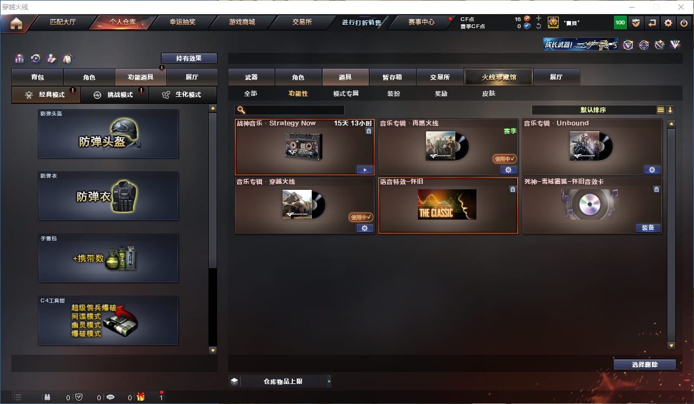Delete the 语音特效-怀旧 item
This screenshot has width=694, height=404.
tap(512, 189)
